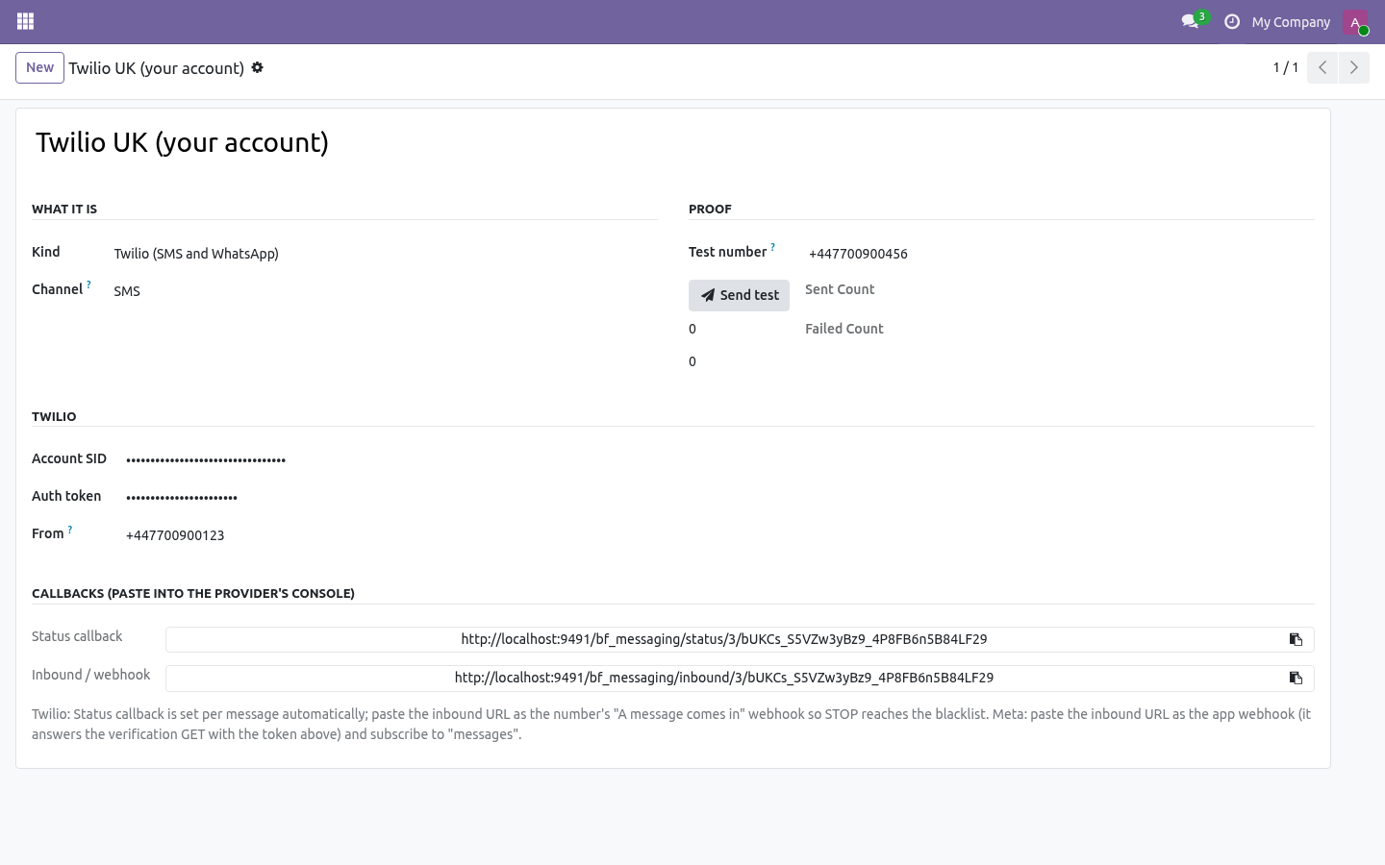
Task: Click the Auth token label
Action: pyautogui.click(x=66, y=496)
